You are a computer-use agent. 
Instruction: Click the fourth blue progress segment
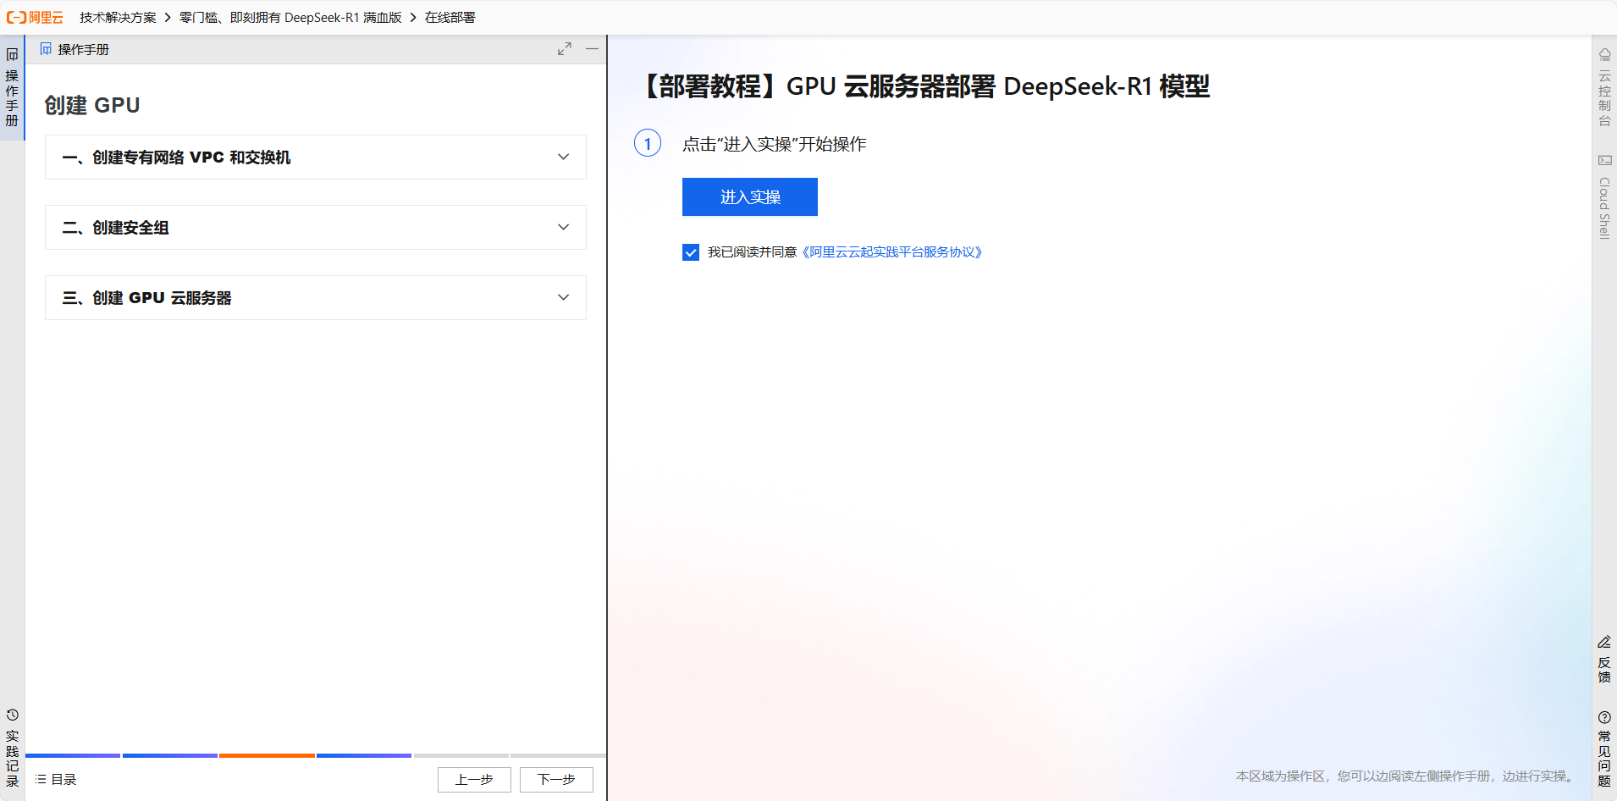point(364,755)
